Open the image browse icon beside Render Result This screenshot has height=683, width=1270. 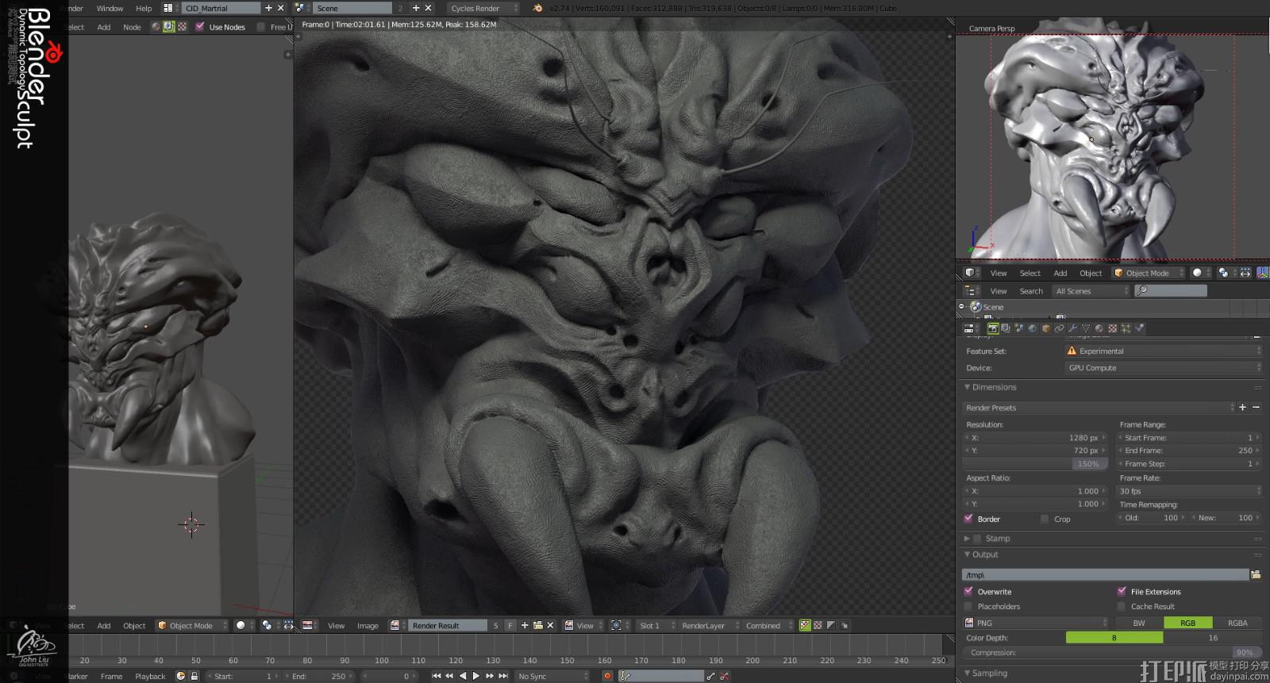click(x=395, y=626)
